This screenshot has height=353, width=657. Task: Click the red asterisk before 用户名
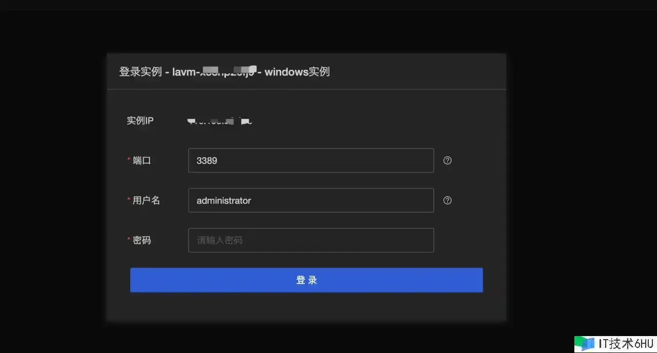(129, 201)
